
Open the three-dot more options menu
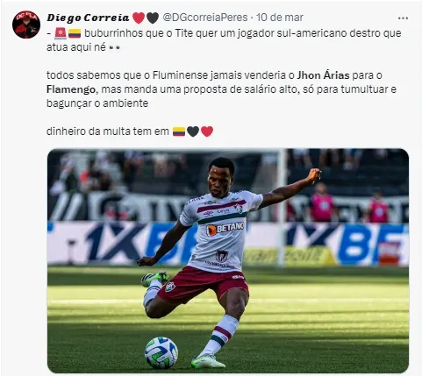click(x=403, y=18)
